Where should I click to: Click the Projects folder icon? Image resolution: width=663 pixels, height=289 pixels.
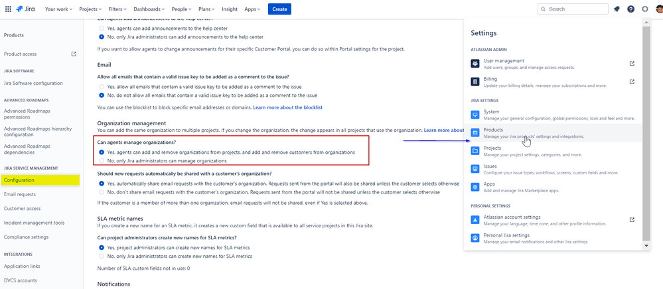pyautogui.click(x=475, y=151)
